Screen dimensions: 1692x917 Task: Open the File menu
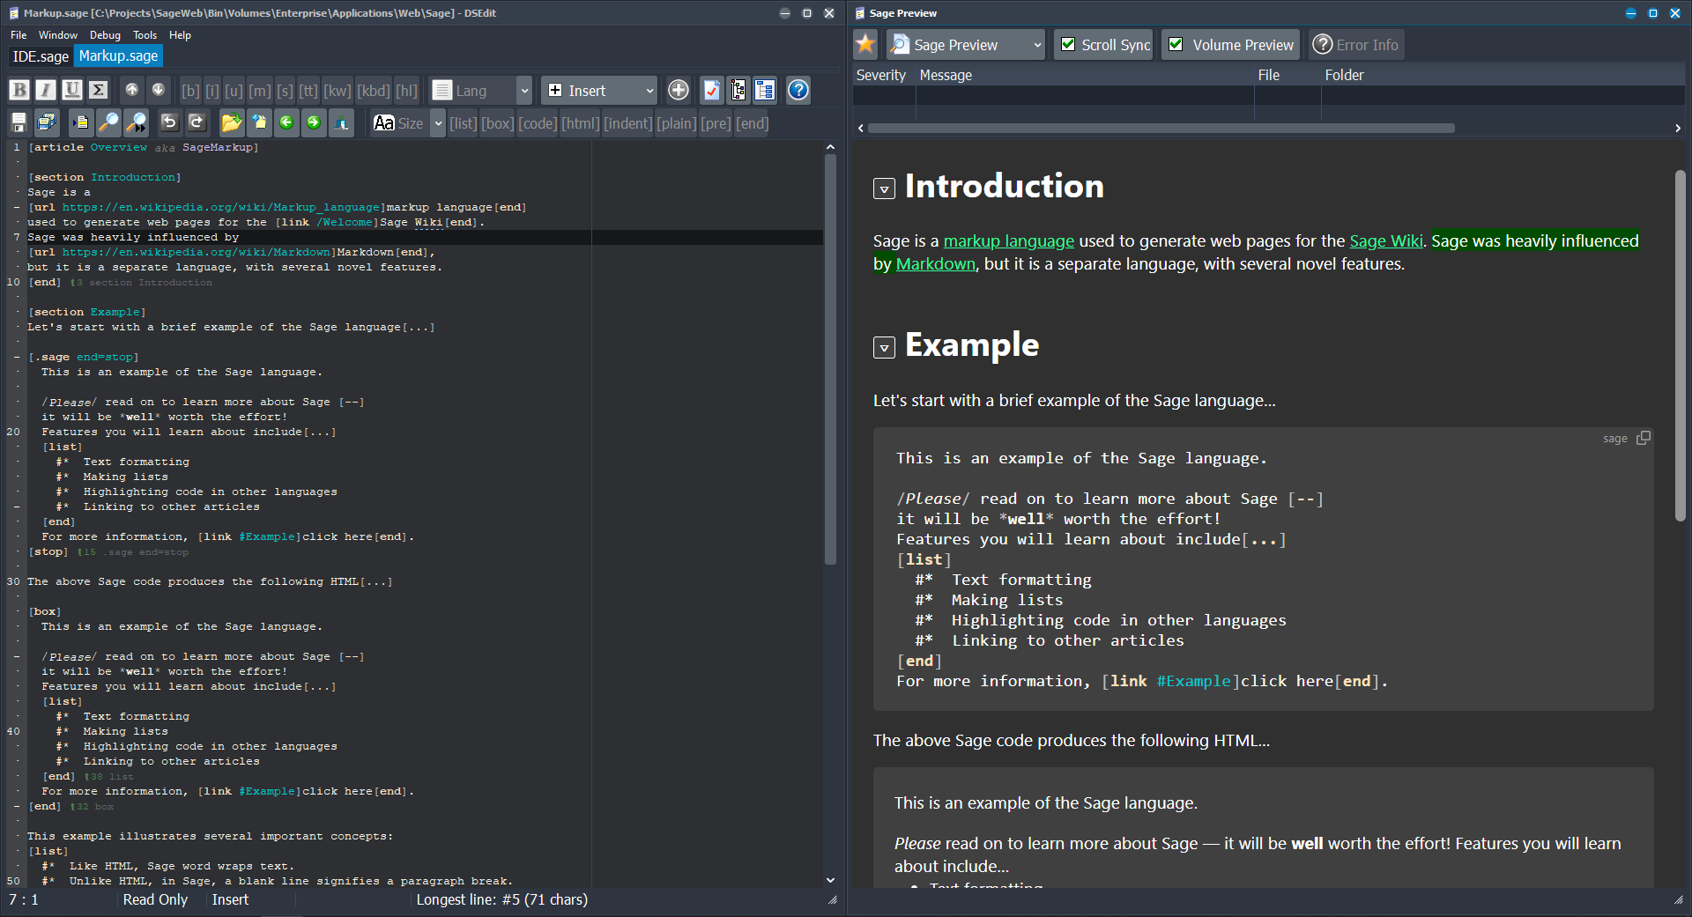click(19, 35)
